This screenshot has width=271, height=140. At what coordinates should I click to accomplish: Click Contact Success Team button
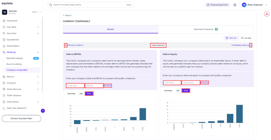(x=21, y=119)
